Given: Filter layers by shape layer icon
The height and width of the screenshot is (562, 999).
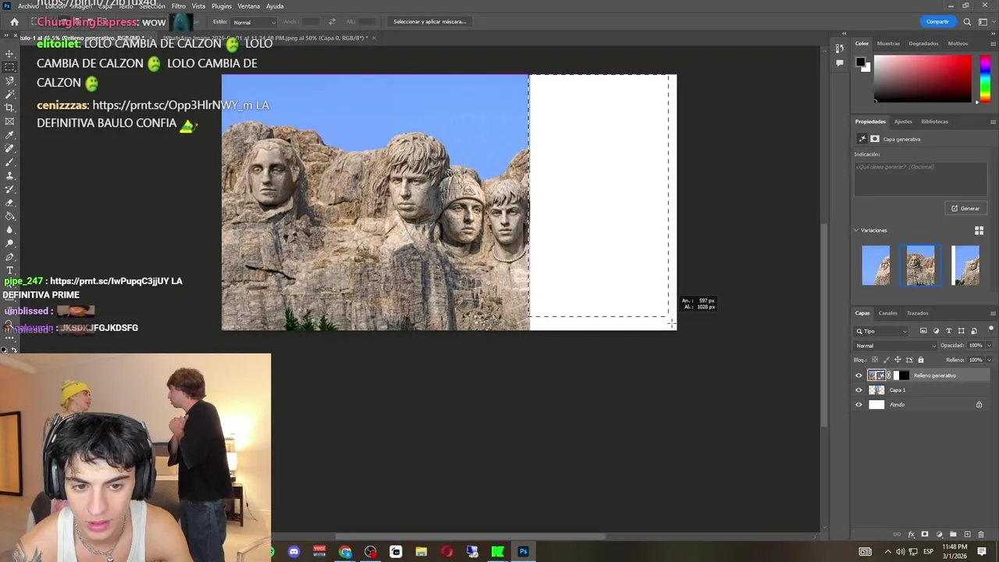Looking at the screenshot, I should pyautogui.click(x=961, y=331).
